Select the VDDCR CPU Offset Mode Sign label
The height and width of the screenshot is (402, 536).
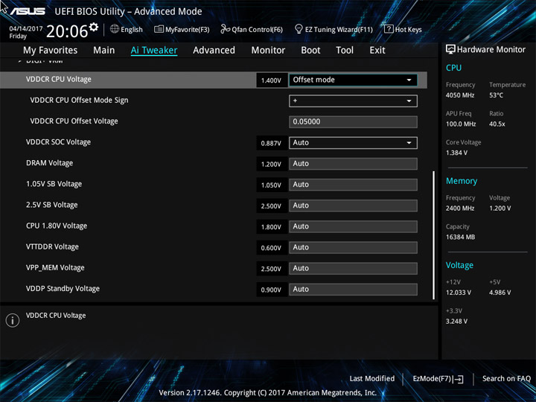coord(79,100)
